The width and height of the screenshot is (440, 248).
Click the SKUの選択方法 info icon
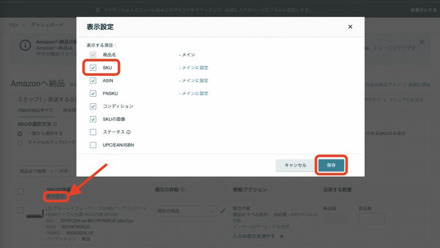click(55, 124)
